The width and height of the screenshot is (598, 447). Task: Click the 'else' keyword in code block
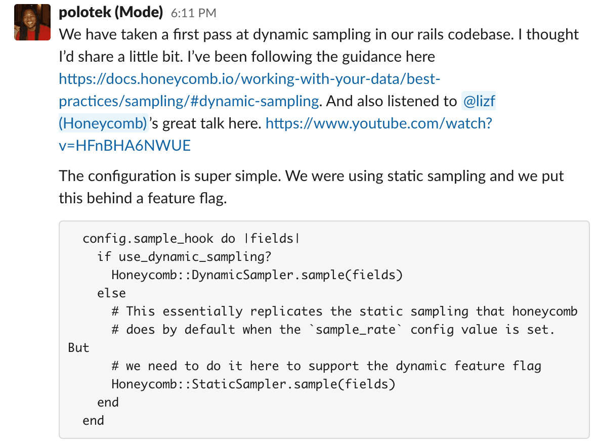coord(111,293)
